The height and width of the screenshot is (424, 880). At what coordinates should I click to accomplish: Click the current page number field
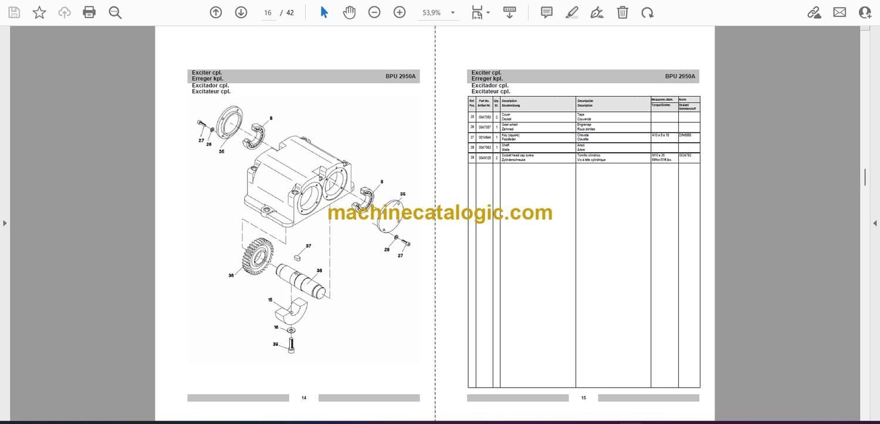pyautogui.click(x=268, y=13)
